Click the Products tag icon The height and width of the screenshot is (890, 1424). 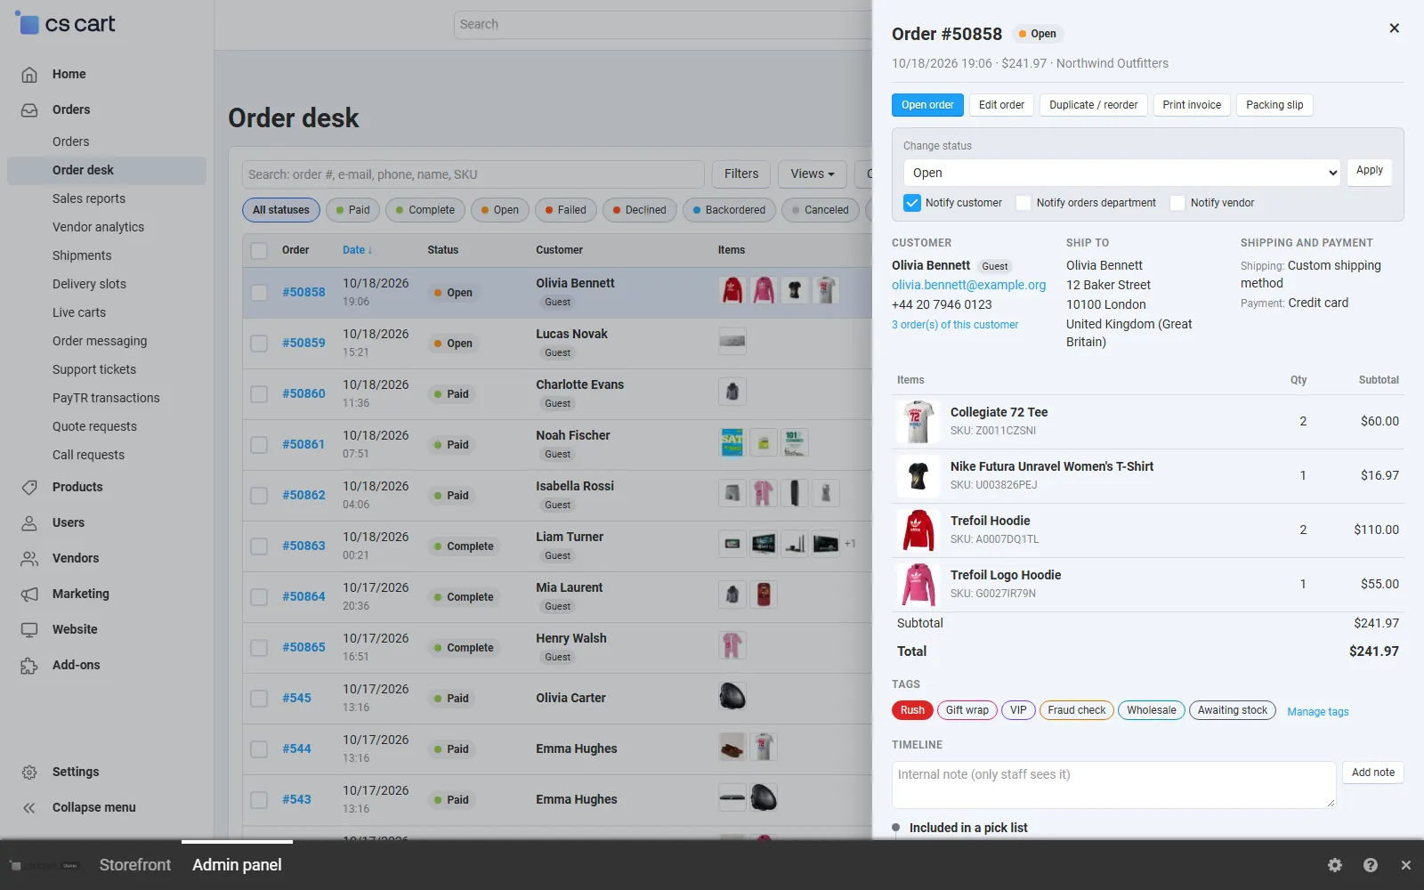29,487
